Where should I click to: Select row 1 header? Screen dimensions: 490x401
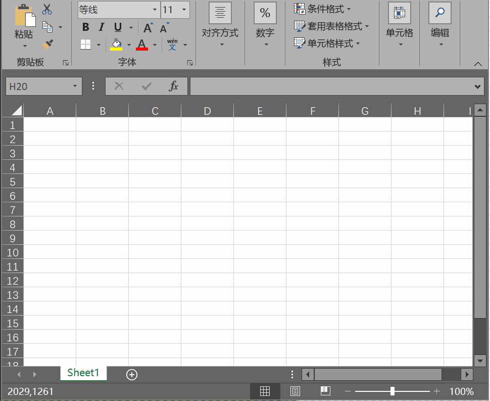pos(13,125)
